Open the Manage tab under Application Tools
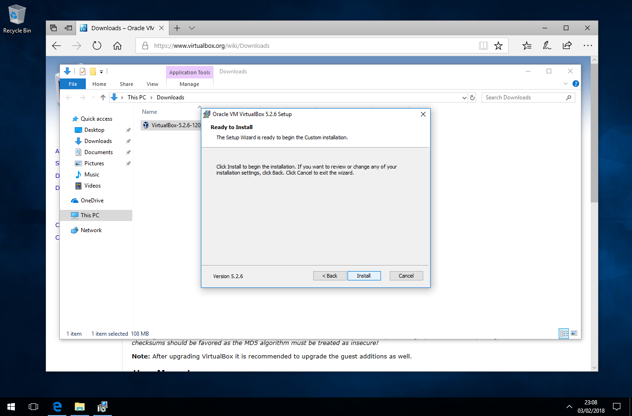 click(189, 84)
